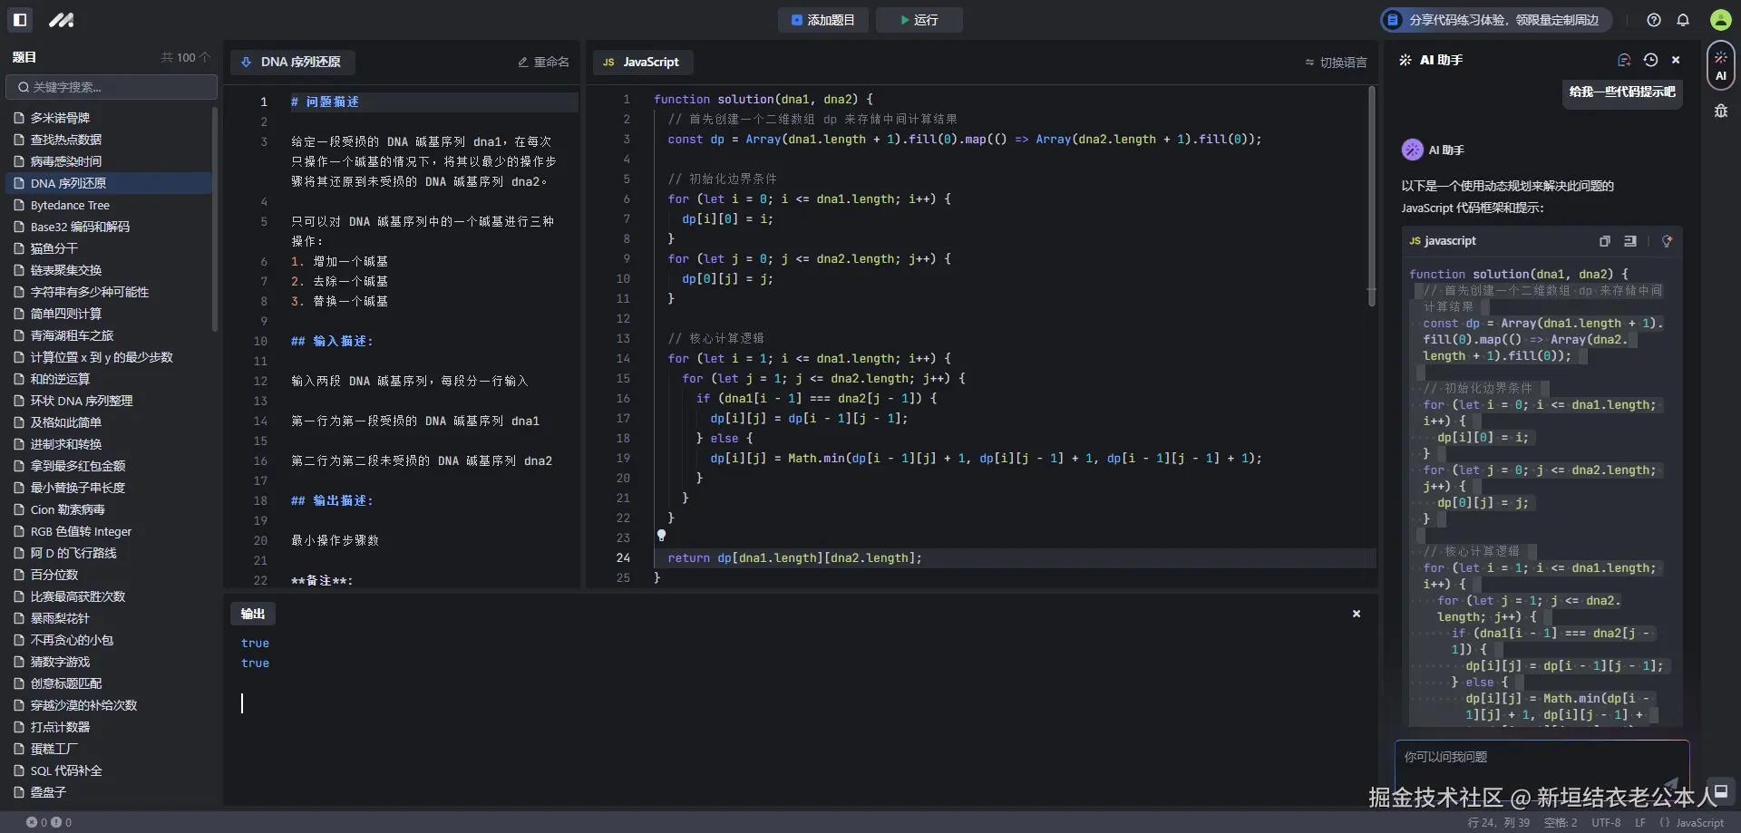Click the lightbulb on line 23
The width and height of the screenshot is (1741, 833).
coord(661,536)
